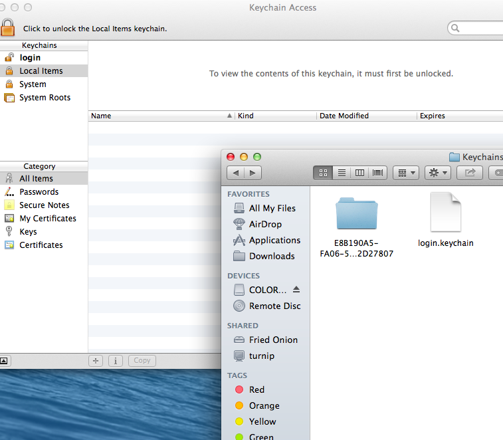This screenshot has height=440, width=503.
Task: Eject the COLOR... device
Action: tap(296, 290)
